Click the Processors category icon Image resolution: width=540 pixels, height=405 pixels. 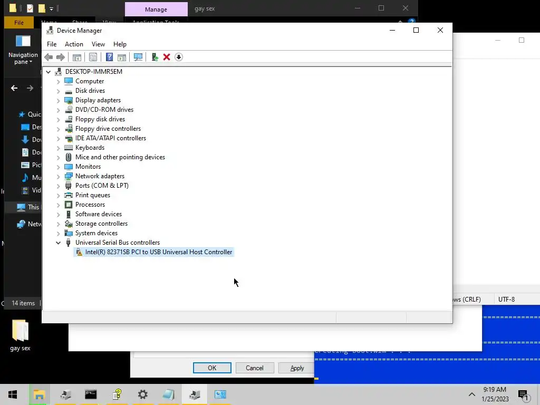click(69, 205)
